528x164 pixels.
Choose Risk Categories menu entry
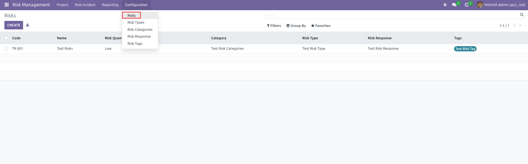coord(140,29)
